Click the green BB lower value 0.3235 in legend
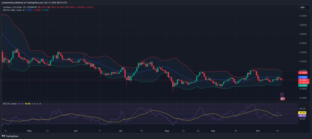The image size is (312, 139). (45, 10)
